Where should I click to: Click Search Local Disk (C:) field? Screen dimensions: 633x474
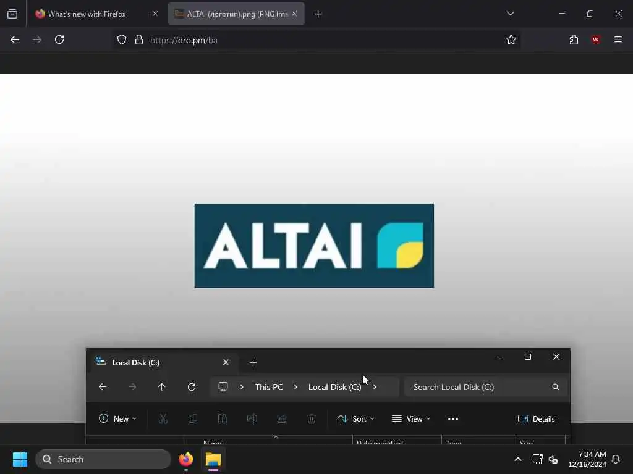pos(485,387)
